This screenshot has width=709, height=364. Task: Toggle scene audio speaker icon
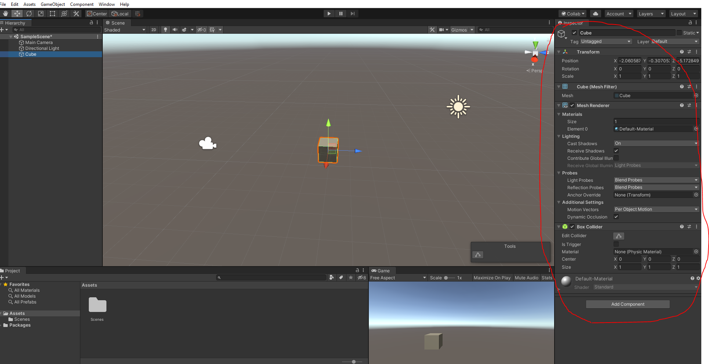[175, 30]
